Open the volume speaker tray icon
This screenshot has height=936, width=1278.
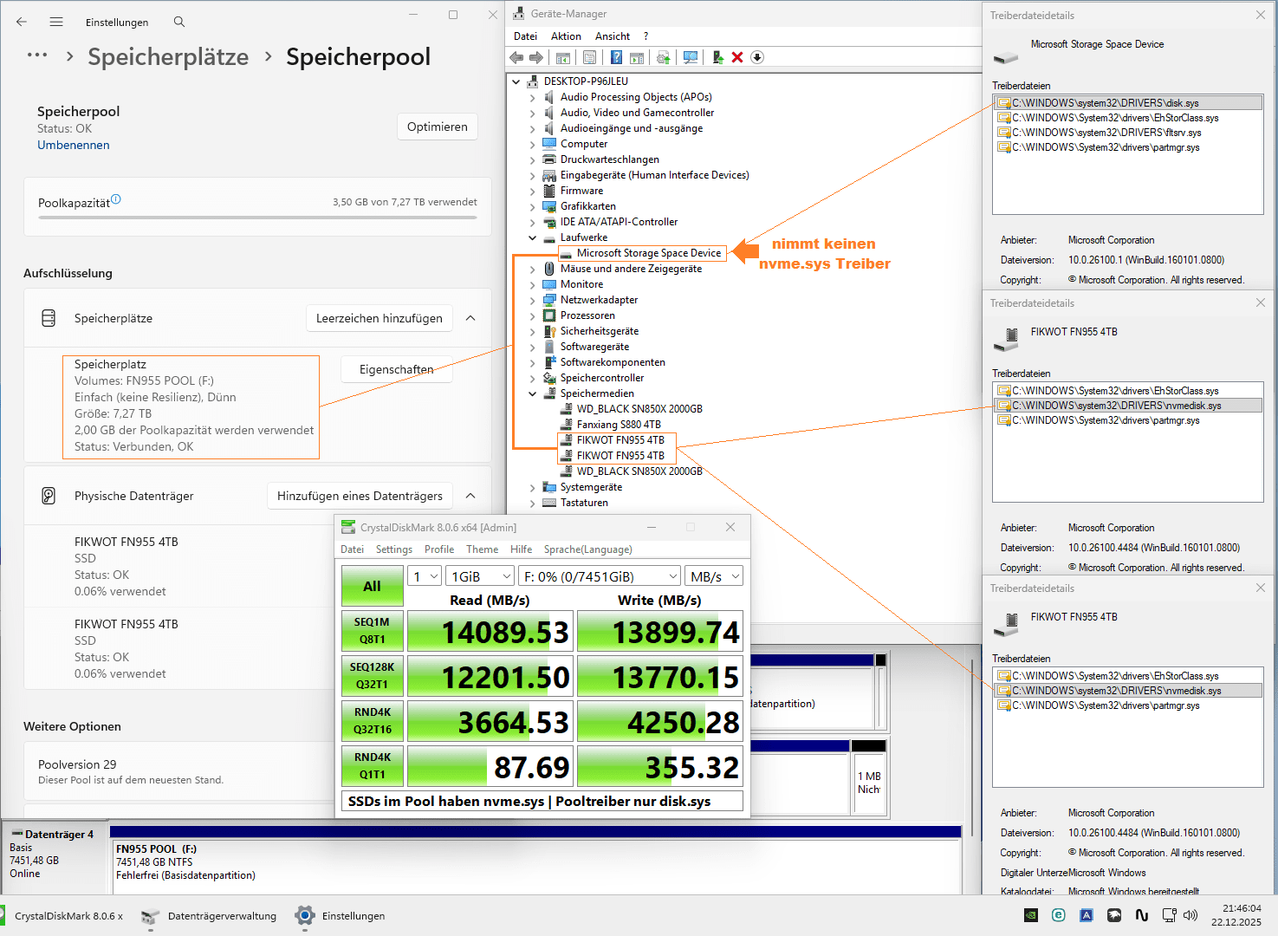(x=1190, y=915)
